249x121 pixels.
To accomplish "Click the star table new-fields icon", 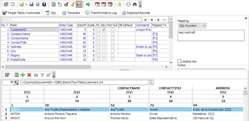I will [36, 75].
